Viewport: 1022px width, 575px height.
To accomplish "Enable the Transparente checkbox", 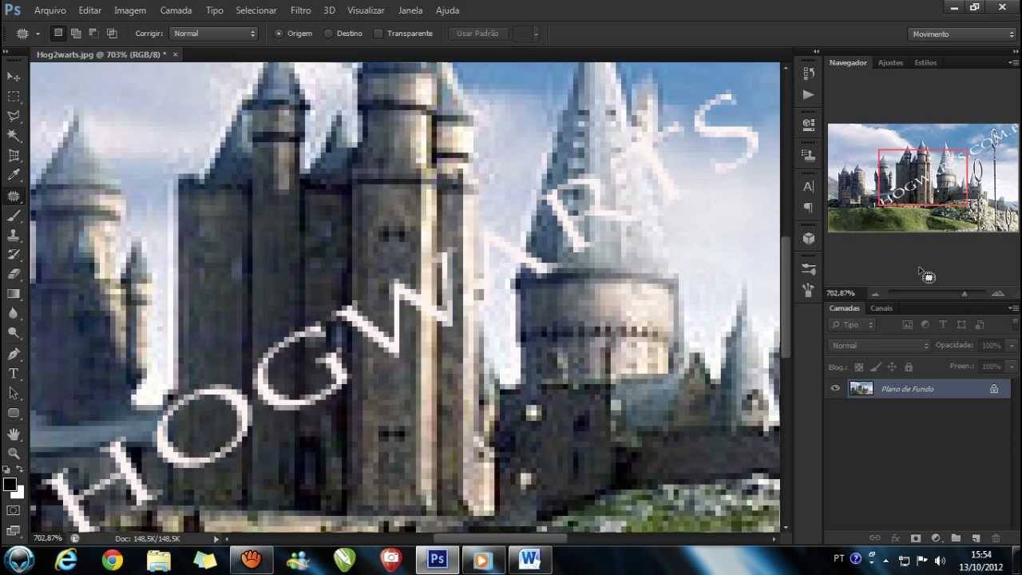I will [378, 34].
